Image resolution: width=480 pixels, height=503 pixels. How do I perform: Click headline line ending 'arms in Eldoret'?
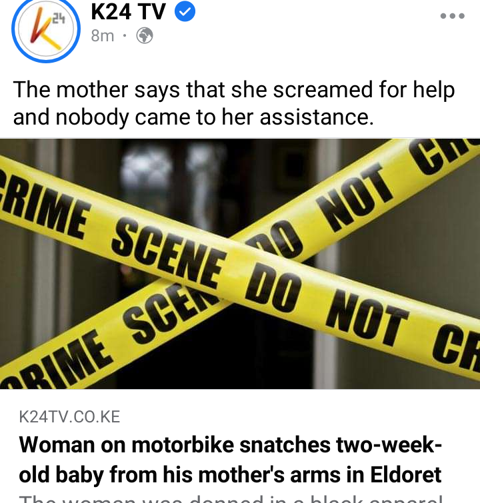(x=230, y=474)
